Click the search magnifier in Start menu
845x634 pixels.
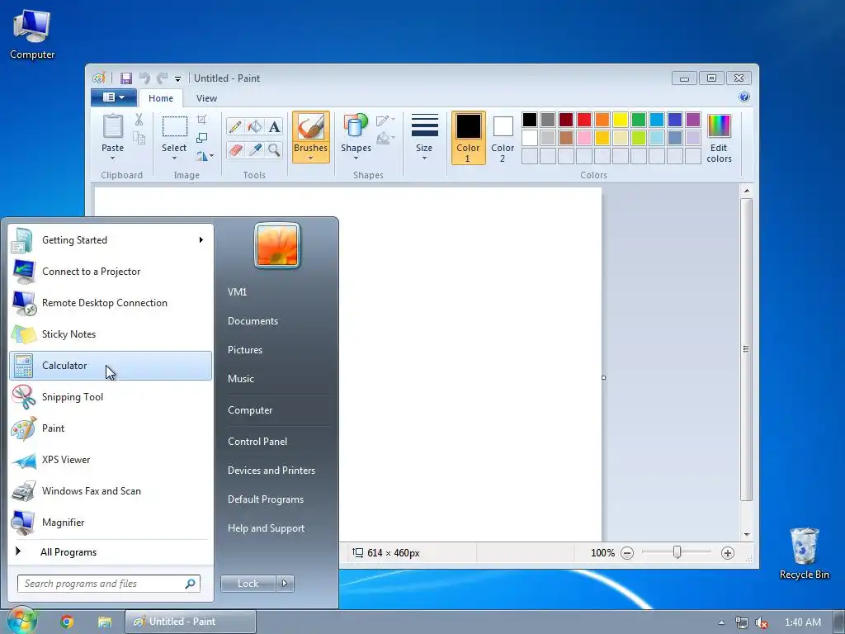coord(191,584)
